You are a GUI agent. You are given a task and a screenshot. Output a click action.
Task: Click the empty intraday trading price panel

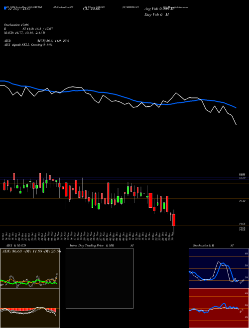pos(100,278)
